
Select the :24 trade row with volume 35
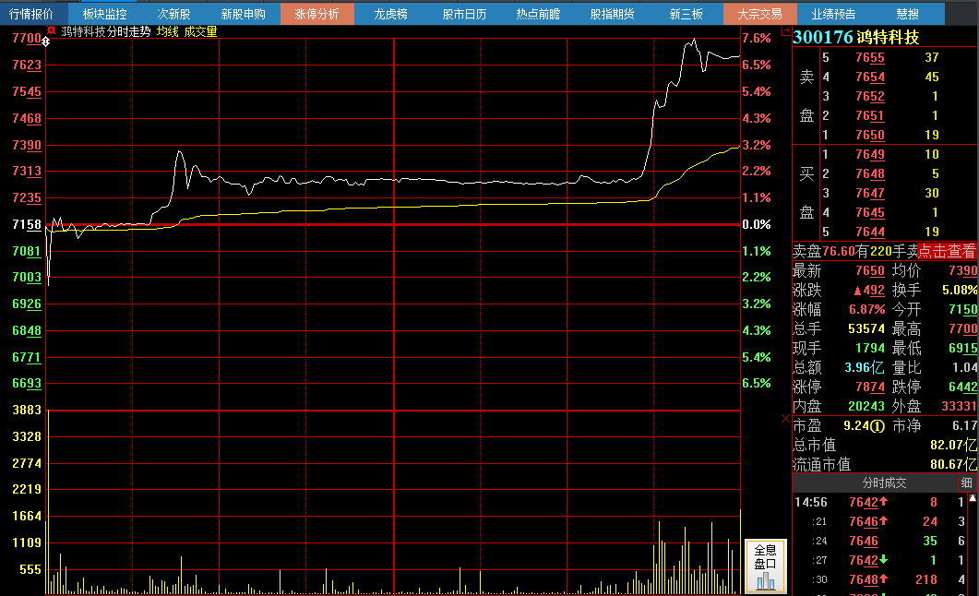880,541
